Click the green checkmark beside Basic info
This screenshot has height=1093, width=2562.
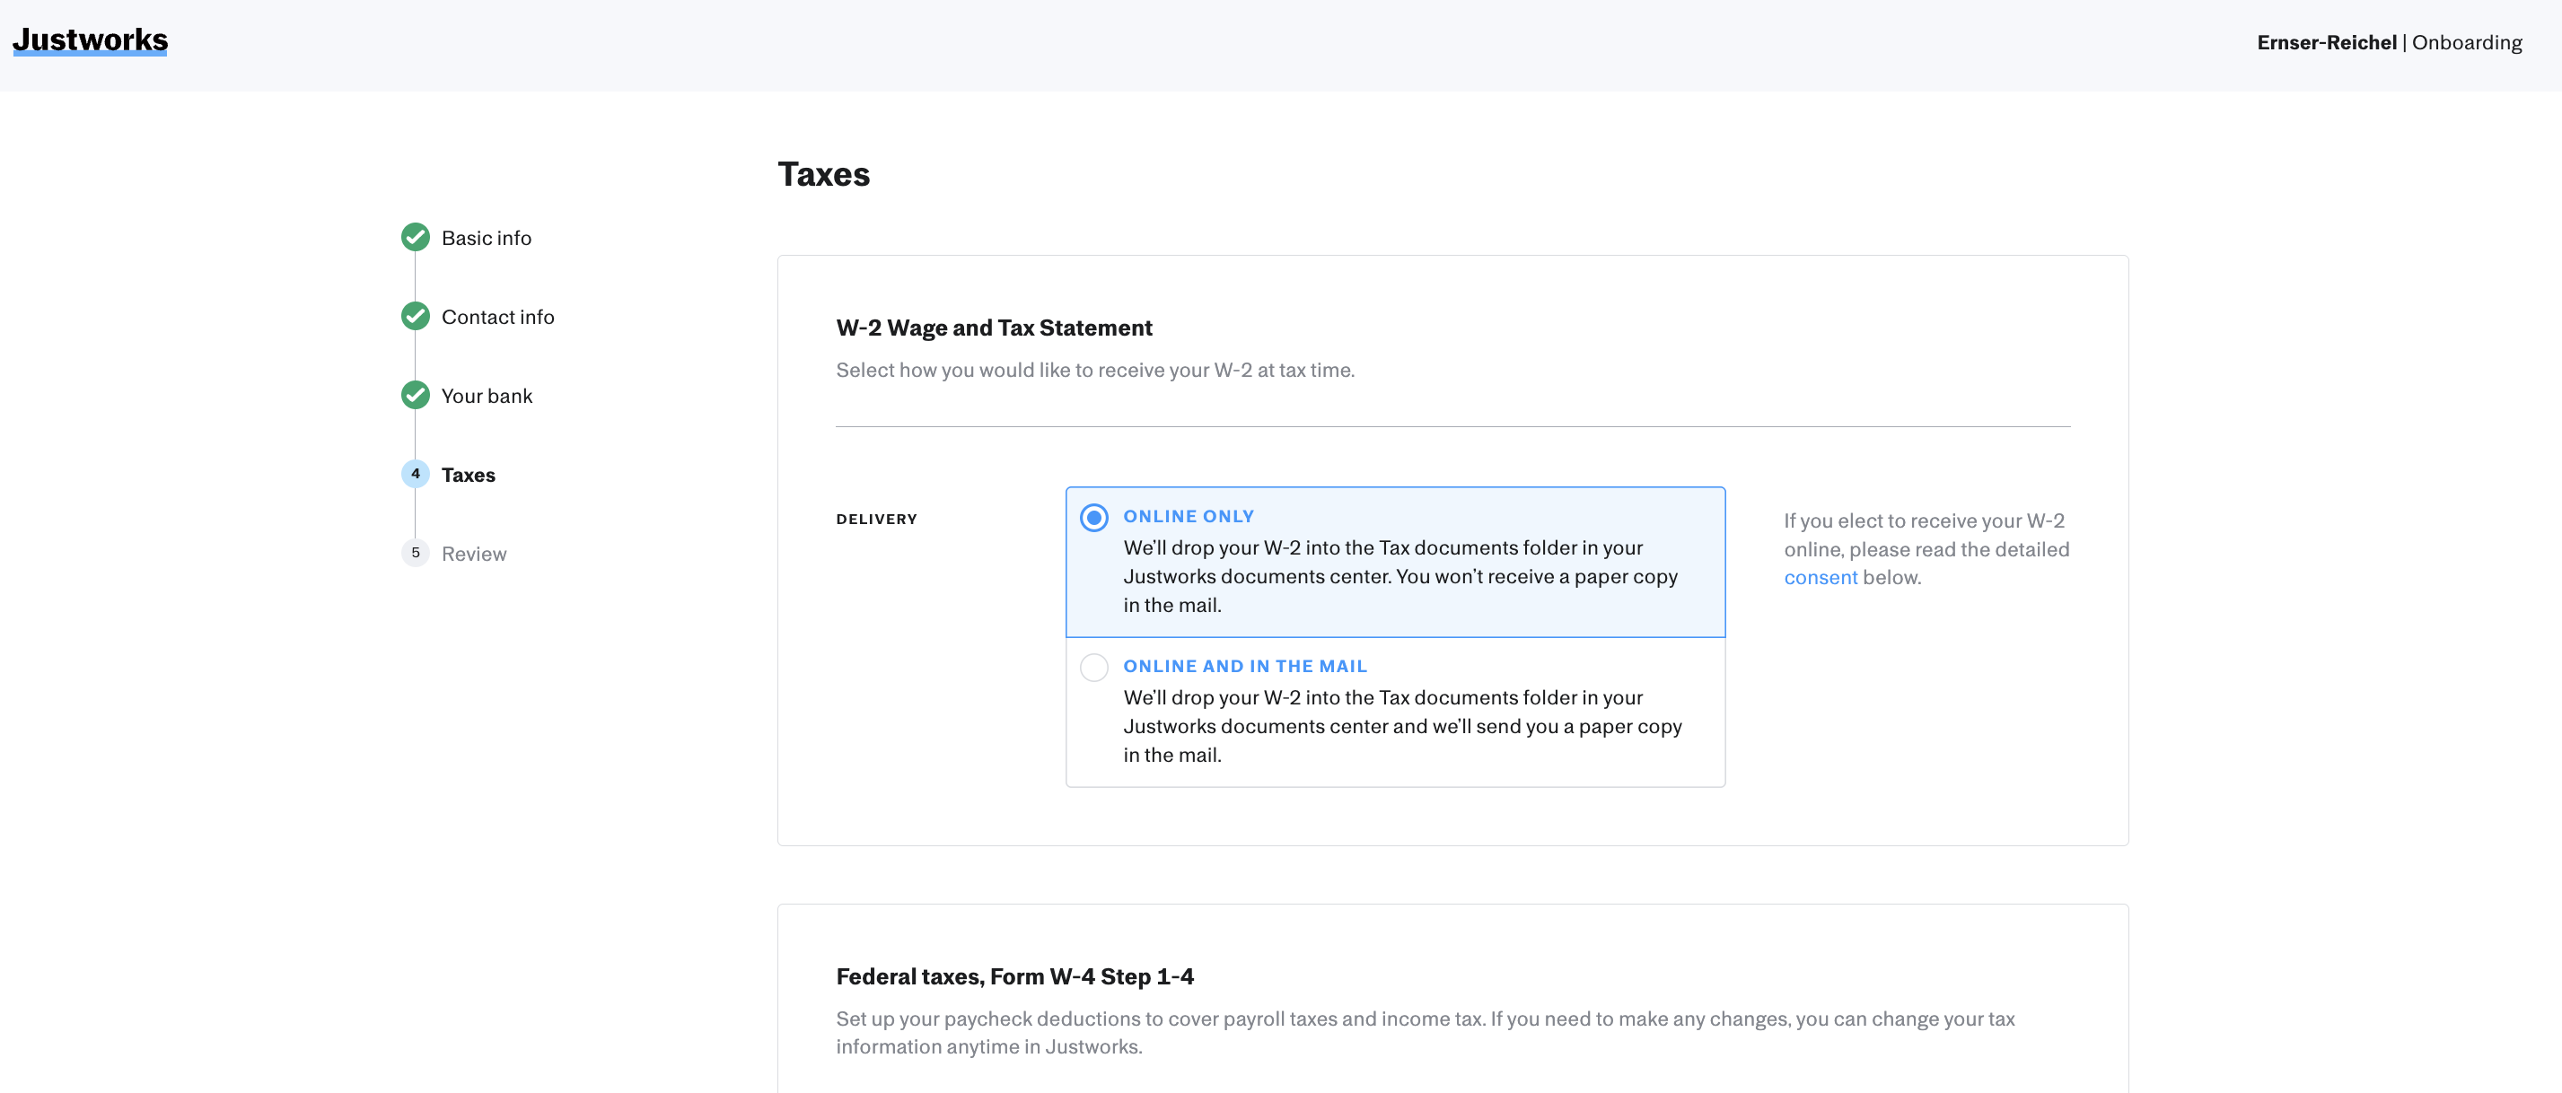416,238
